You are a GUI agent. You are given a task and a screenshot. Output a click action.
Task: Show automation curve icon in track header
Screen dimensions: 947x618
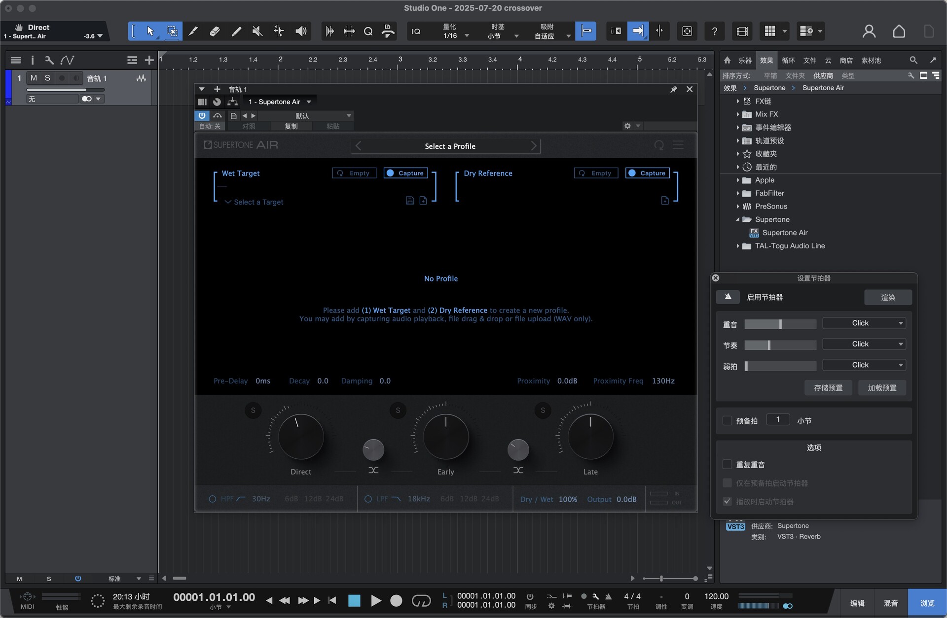pos(67,60)
